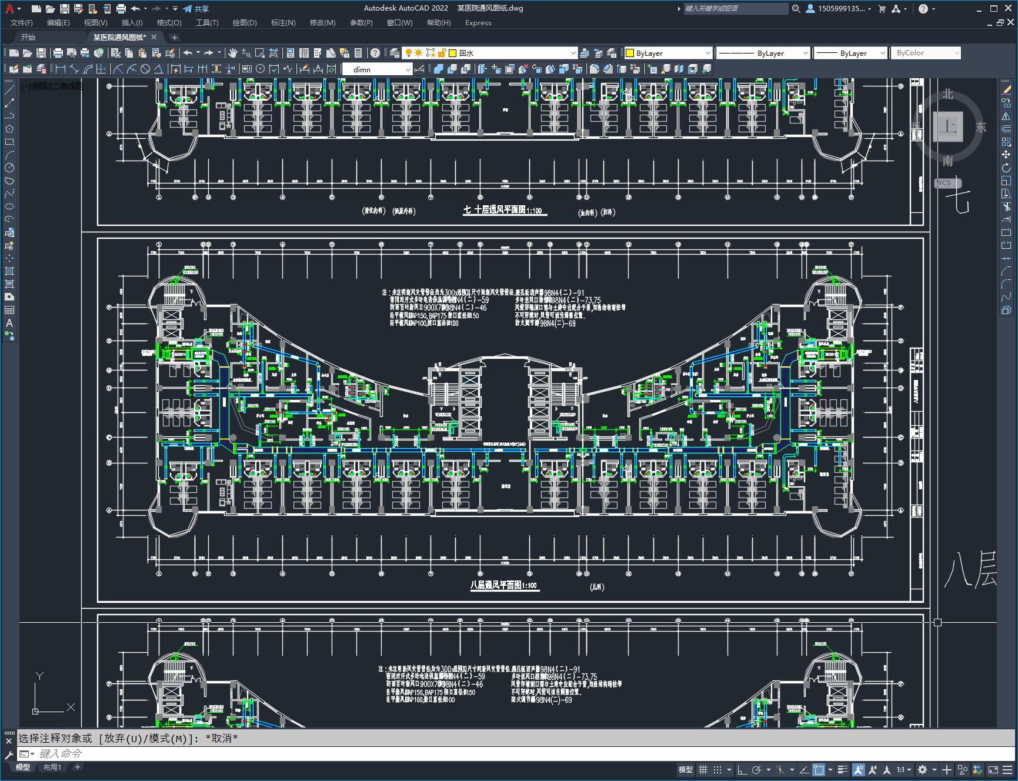
Task: Click the Dimension Update icon
Action: pyautogui.click(x=331, y=69)
